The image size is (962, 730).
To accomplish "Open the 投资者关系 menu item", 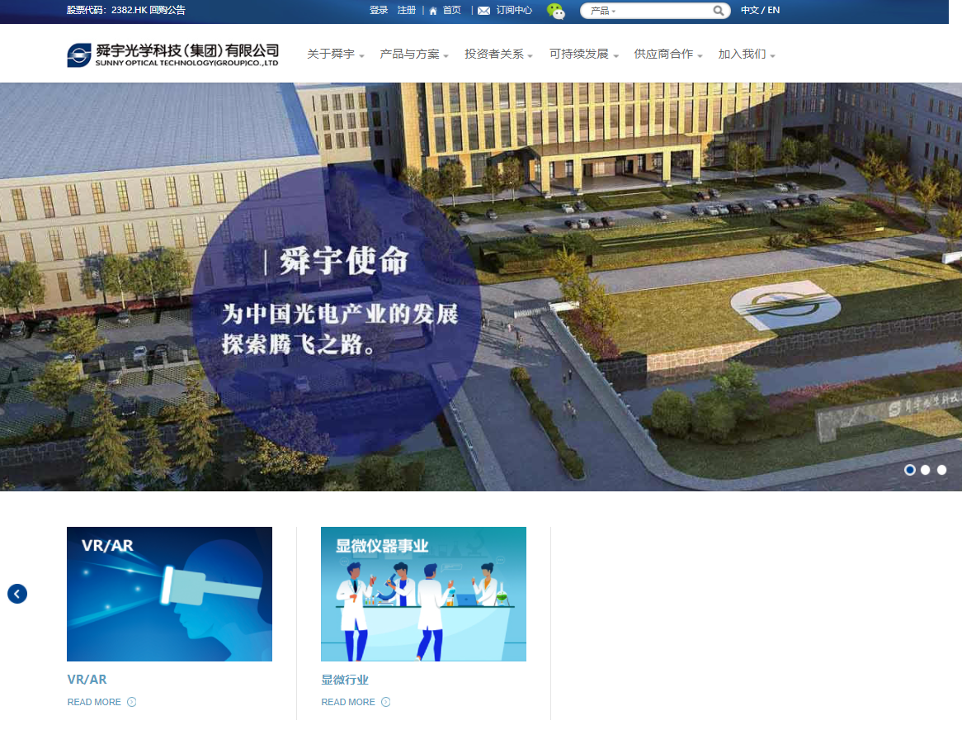I will (494, 53).
